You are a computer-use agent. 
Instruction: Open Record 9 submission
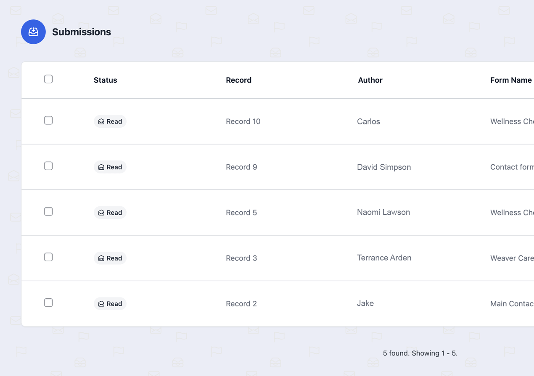(241, 167)
